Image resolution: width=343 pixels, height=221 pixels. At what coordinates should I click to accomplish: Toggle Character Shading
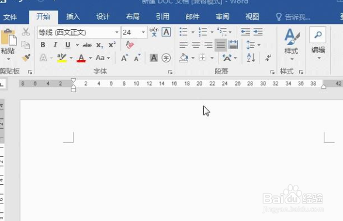pyautogui.click(x=154, y=58)
